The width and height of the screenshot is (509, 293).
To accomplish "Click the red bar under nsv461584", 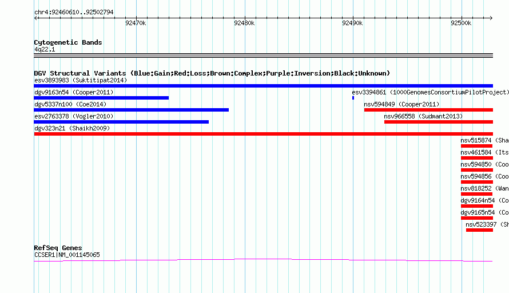I will point(477,158).
